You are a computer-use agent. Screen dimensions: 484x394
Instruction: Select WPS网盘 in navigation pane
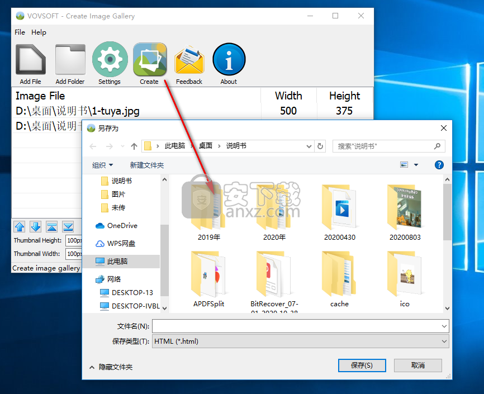116,244
